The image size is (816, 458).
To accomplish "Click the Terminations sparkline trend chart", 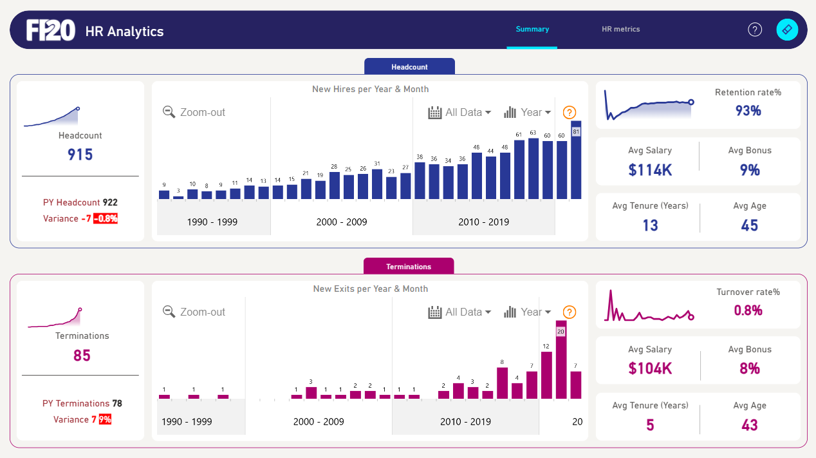I will (x=55, y=318).
